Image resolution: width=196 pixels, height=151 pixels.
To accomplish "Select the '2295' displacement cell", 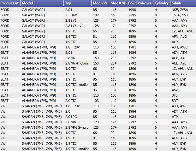I will (x=132, y=15).
